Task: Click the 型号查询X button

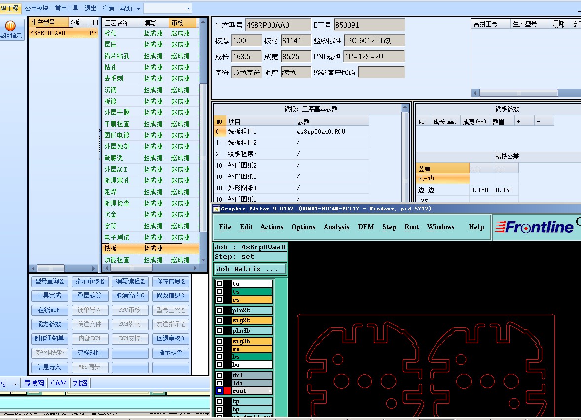Action: point(49,281)
